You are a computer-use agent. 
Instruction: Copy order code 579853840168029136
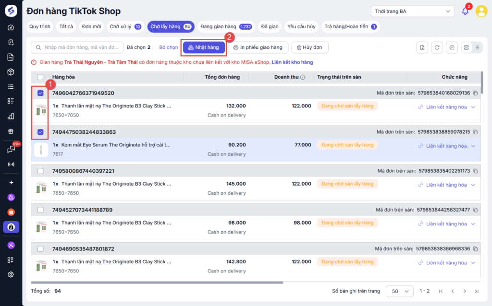pyautogui.click(x=475, y=93)
